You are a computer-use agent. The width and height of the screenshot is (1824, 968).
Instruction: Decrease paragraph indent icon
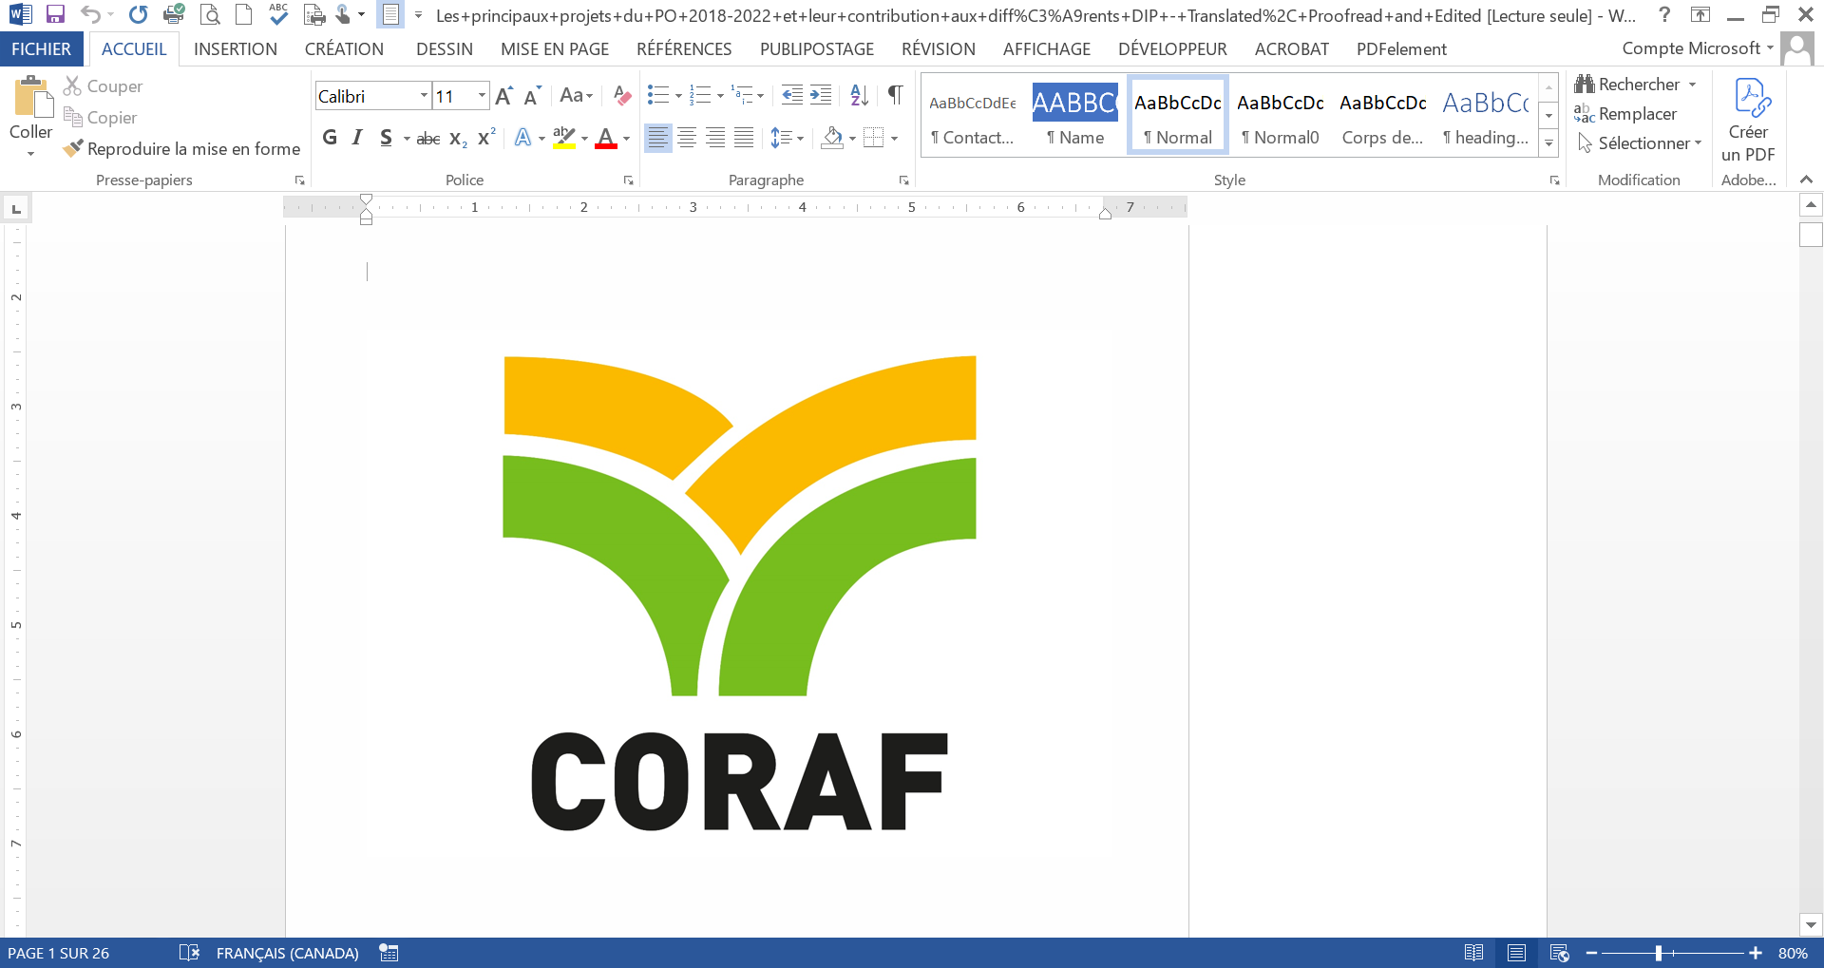tap(791, 95)
